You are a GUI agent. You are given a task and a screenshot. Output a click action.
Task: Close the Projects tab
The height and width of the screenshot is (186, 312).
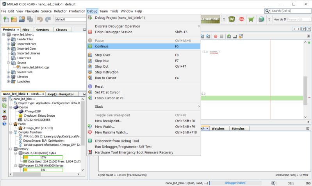click(x=18, y=30)
